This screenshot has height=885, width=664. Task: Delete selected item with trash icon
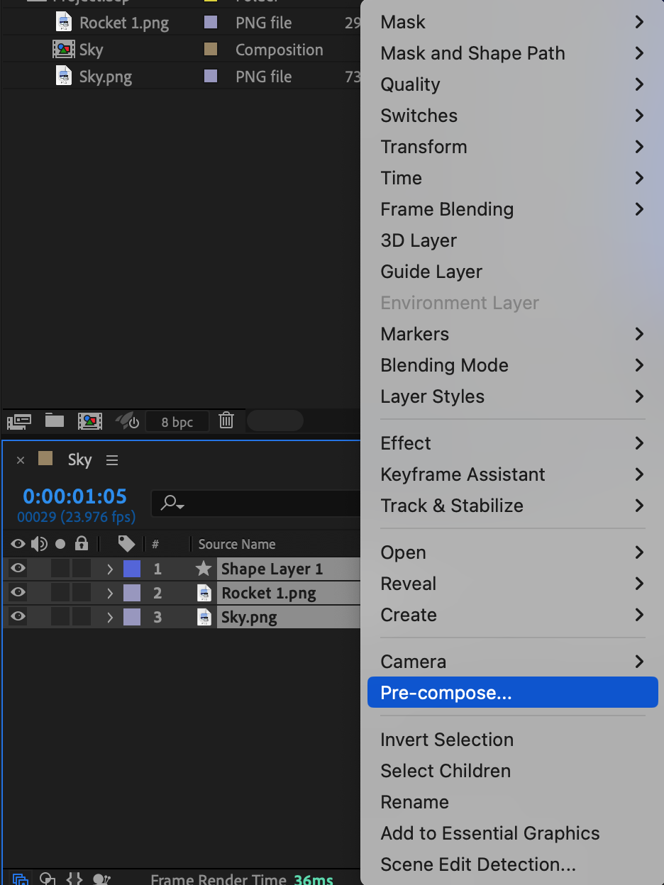tap(226, 421)
